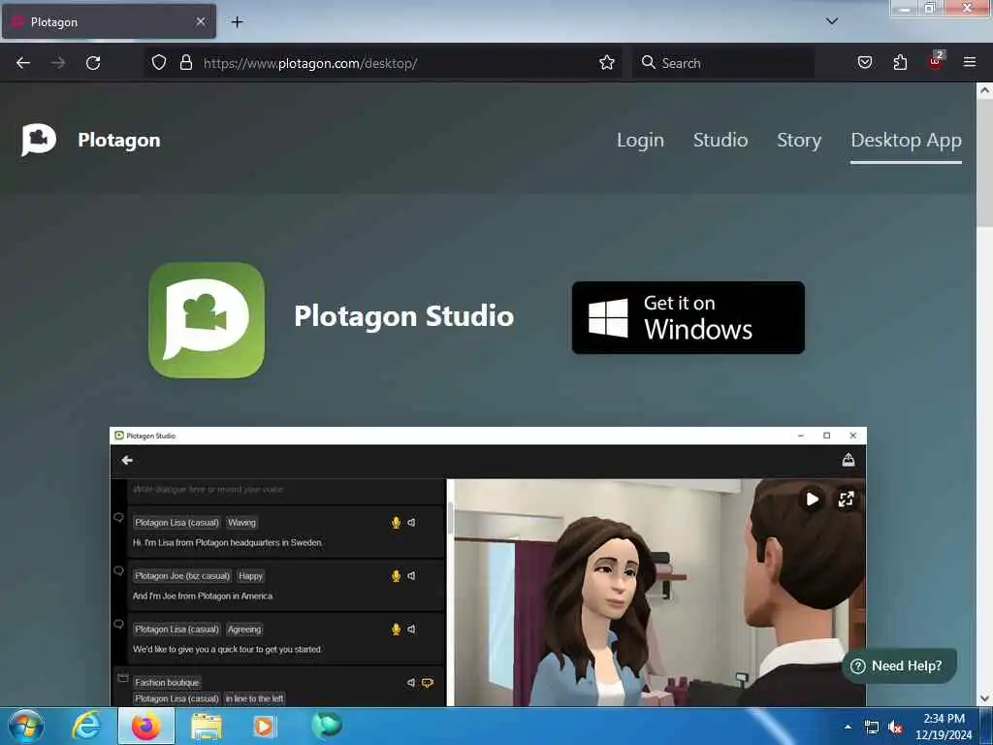Click the Get it on Windows button
Screen dimensions: 993x745
(x=688, y=317)
